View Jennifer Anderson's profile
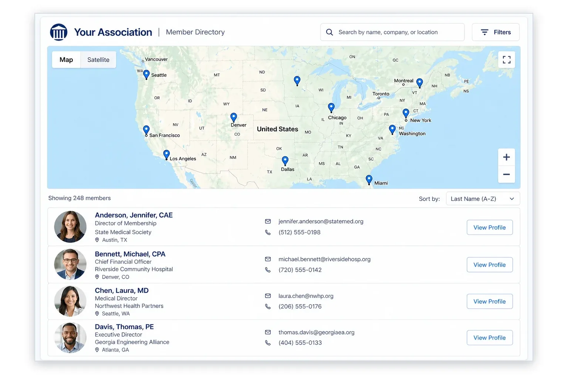This screenshot has height=378, width=568. [490, 227]
